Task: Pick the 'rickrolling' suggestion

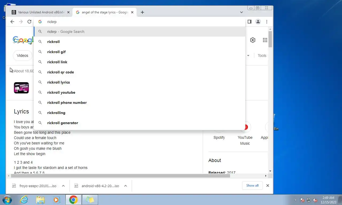Action: pyautogui.click(x=139, y=113)
